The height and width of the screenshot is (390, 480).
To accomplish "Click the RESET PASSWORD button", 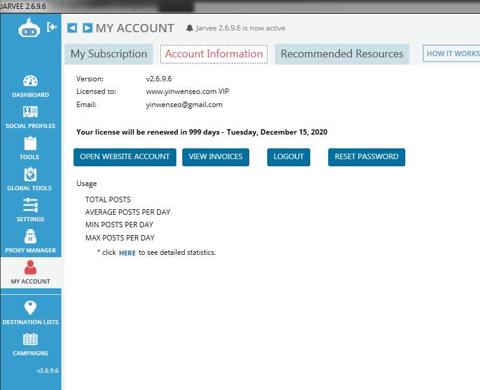I will click(366, 157).
